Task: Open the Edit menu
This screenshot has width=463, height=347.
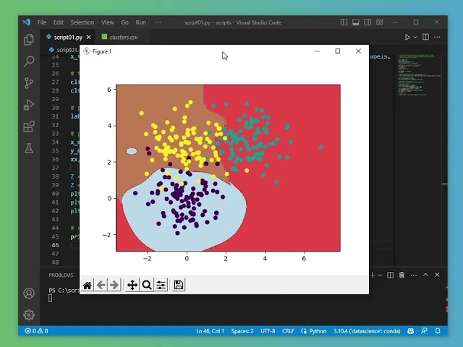Action: click(x=58, y=22)
